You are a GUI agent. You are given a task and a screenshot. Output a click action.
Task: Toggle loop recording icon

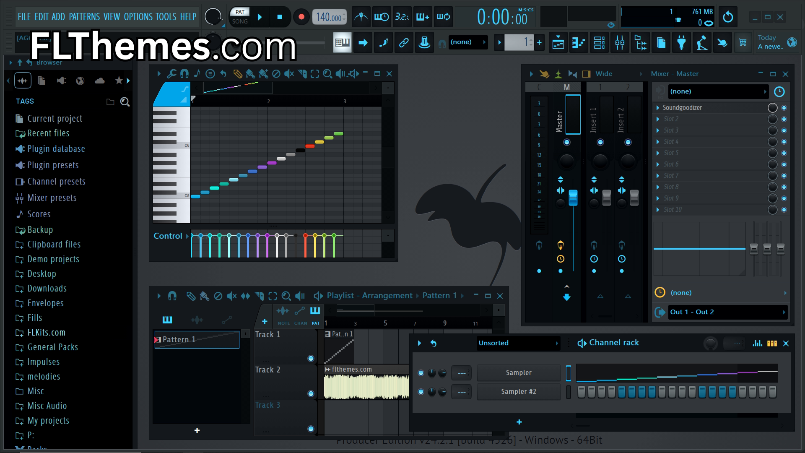pyautogui.click(x=443, y=17)
